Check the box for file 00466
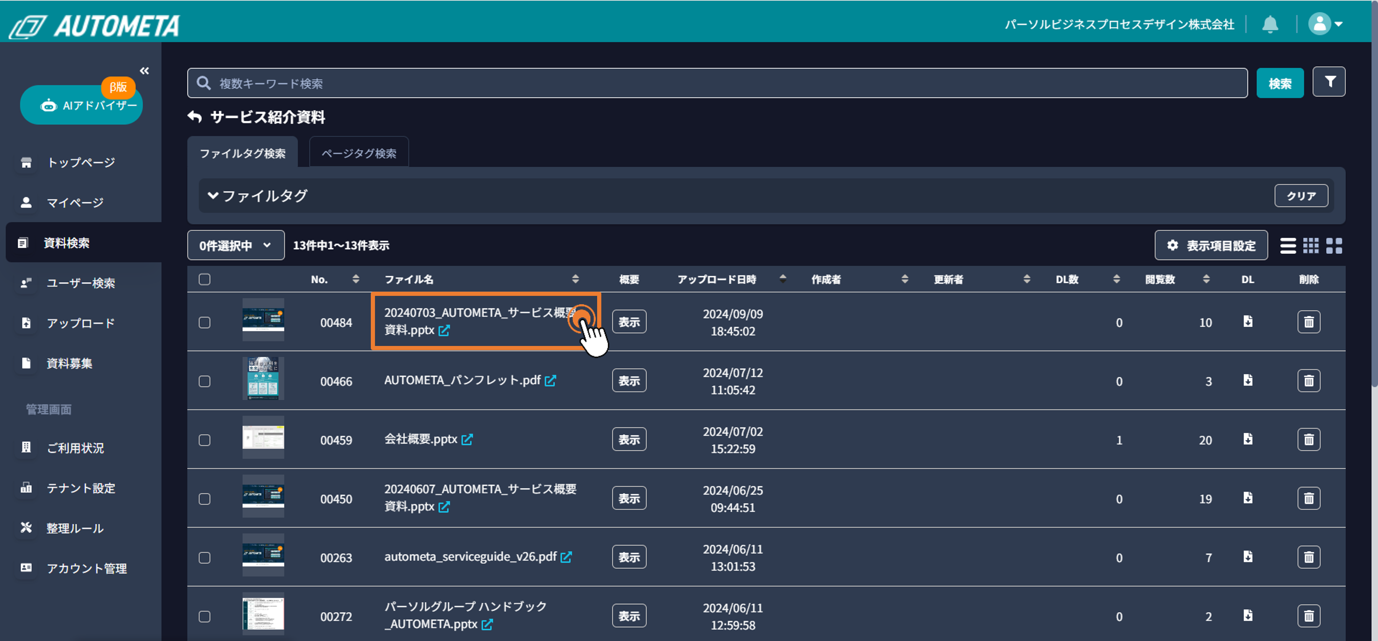The image size is (1378, 641). click(x=204, y=381)
